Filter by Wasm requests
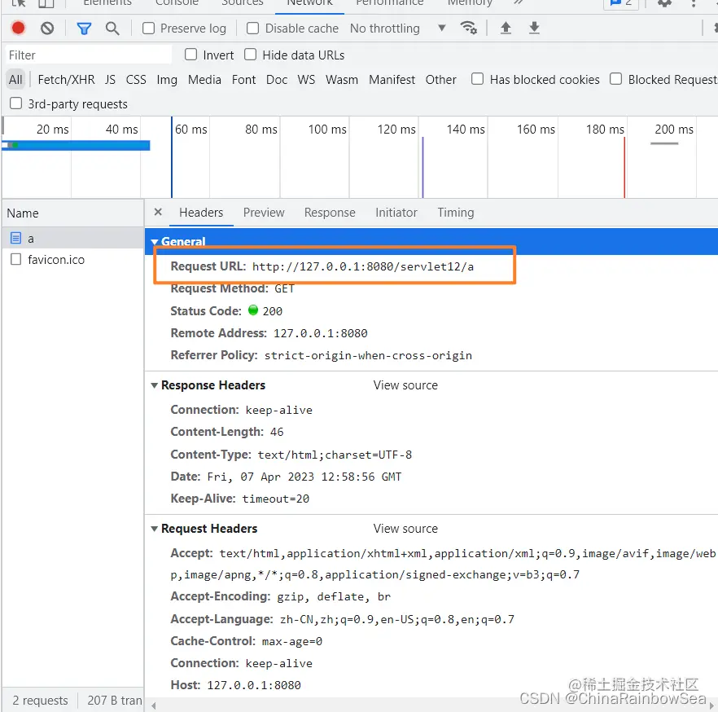Screen dimensions: 718x712 [342, 80]
